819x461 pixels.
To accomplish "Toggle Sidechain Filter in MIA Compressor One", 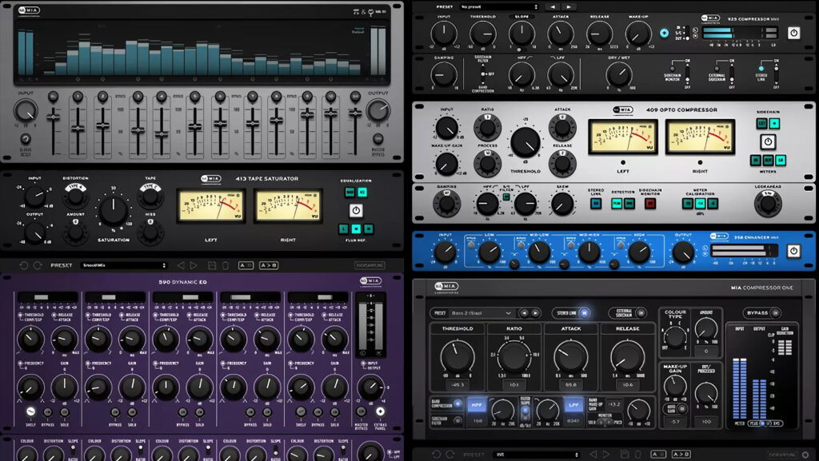I will pyautogui.click(x=457, y=419).
